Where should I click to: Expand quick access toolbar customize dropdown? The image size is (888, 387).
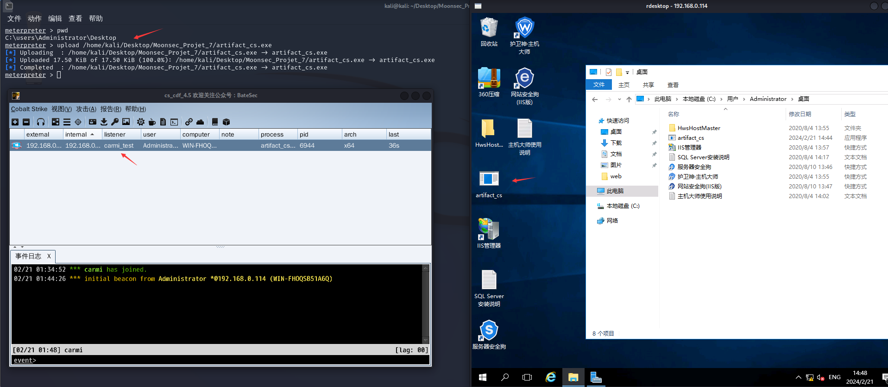click(x=627, y=72)
